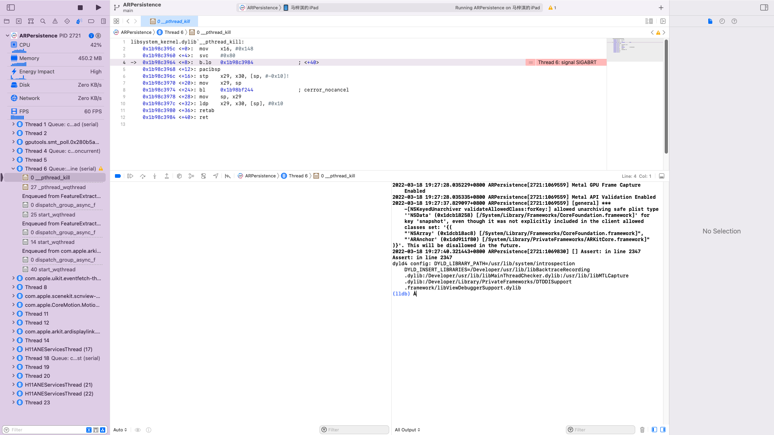774x435 pixels.
Task: Stop the running ARPersistence app
Action: point(80,8)
